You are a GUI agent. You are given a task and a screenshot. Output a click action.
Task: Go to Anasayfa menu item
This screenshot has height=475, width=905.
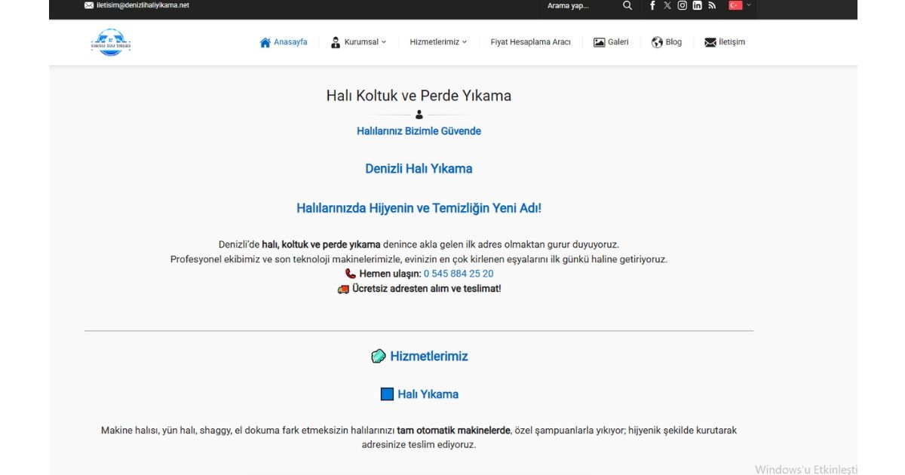(284, 42)
